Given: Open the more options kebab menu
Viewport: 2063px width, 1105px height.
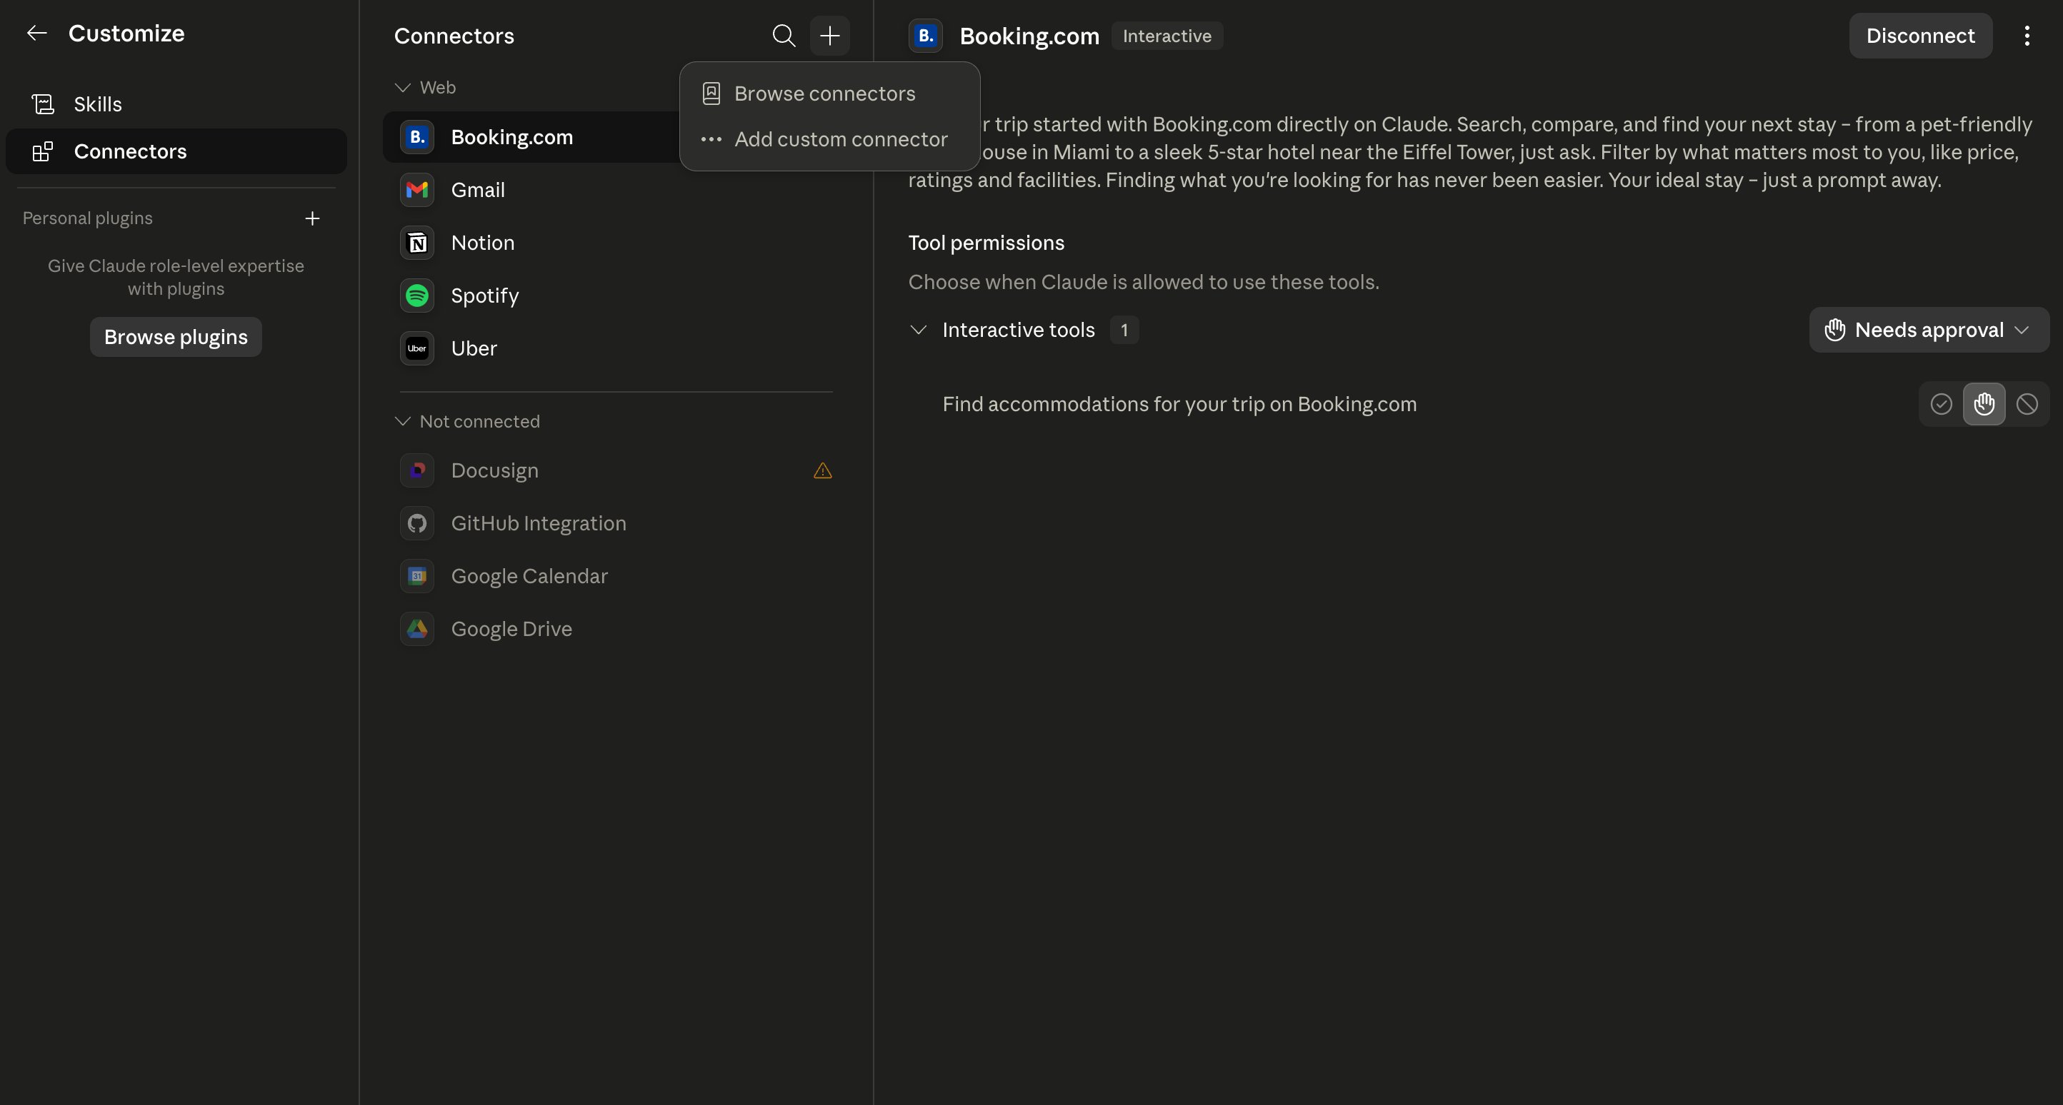Looking at the screenshot, I should tap(2027, 36).
